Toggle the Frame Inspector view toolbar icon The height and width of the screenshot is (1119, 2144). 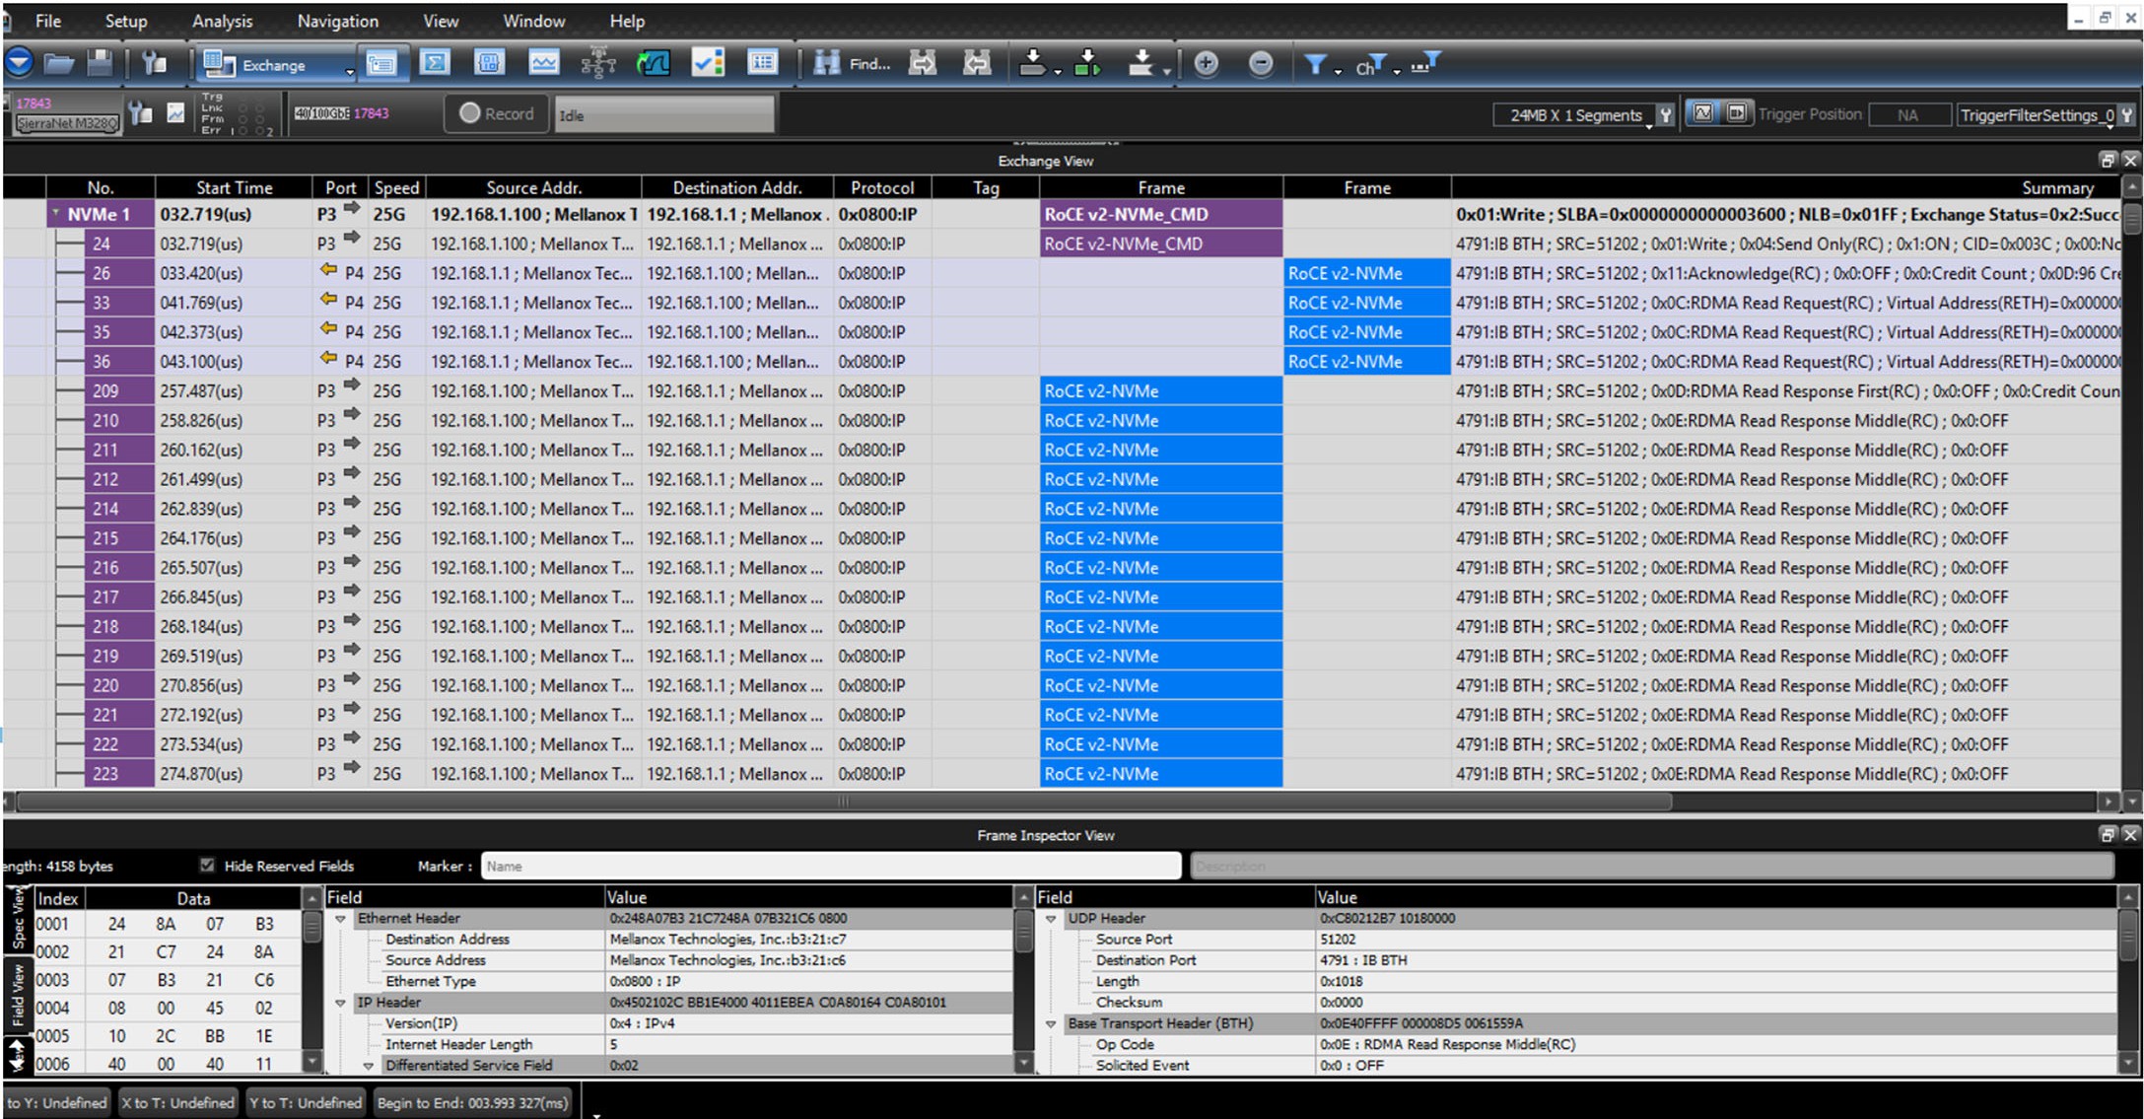[x=380, y=64]
